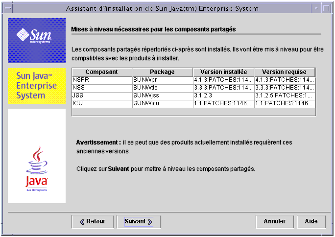
Task: Click NSPR required version 4.1.3:PATCHES cell
Action: point(285,80)
